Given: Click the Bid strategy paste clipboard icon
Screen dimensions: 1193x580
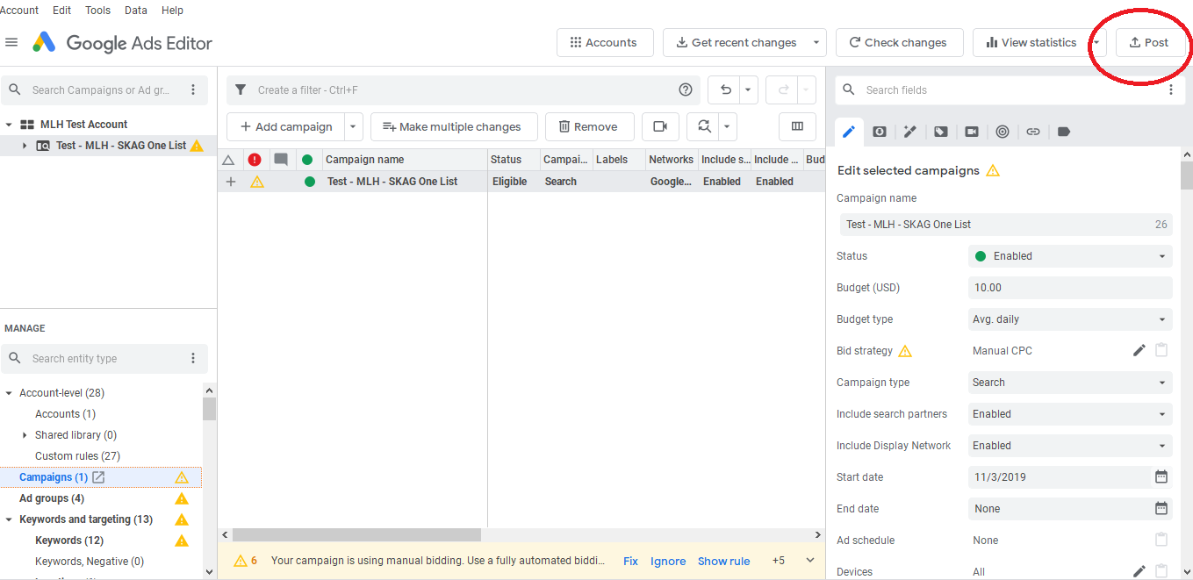Looking at the screenshot, I should pos(1161,350).
